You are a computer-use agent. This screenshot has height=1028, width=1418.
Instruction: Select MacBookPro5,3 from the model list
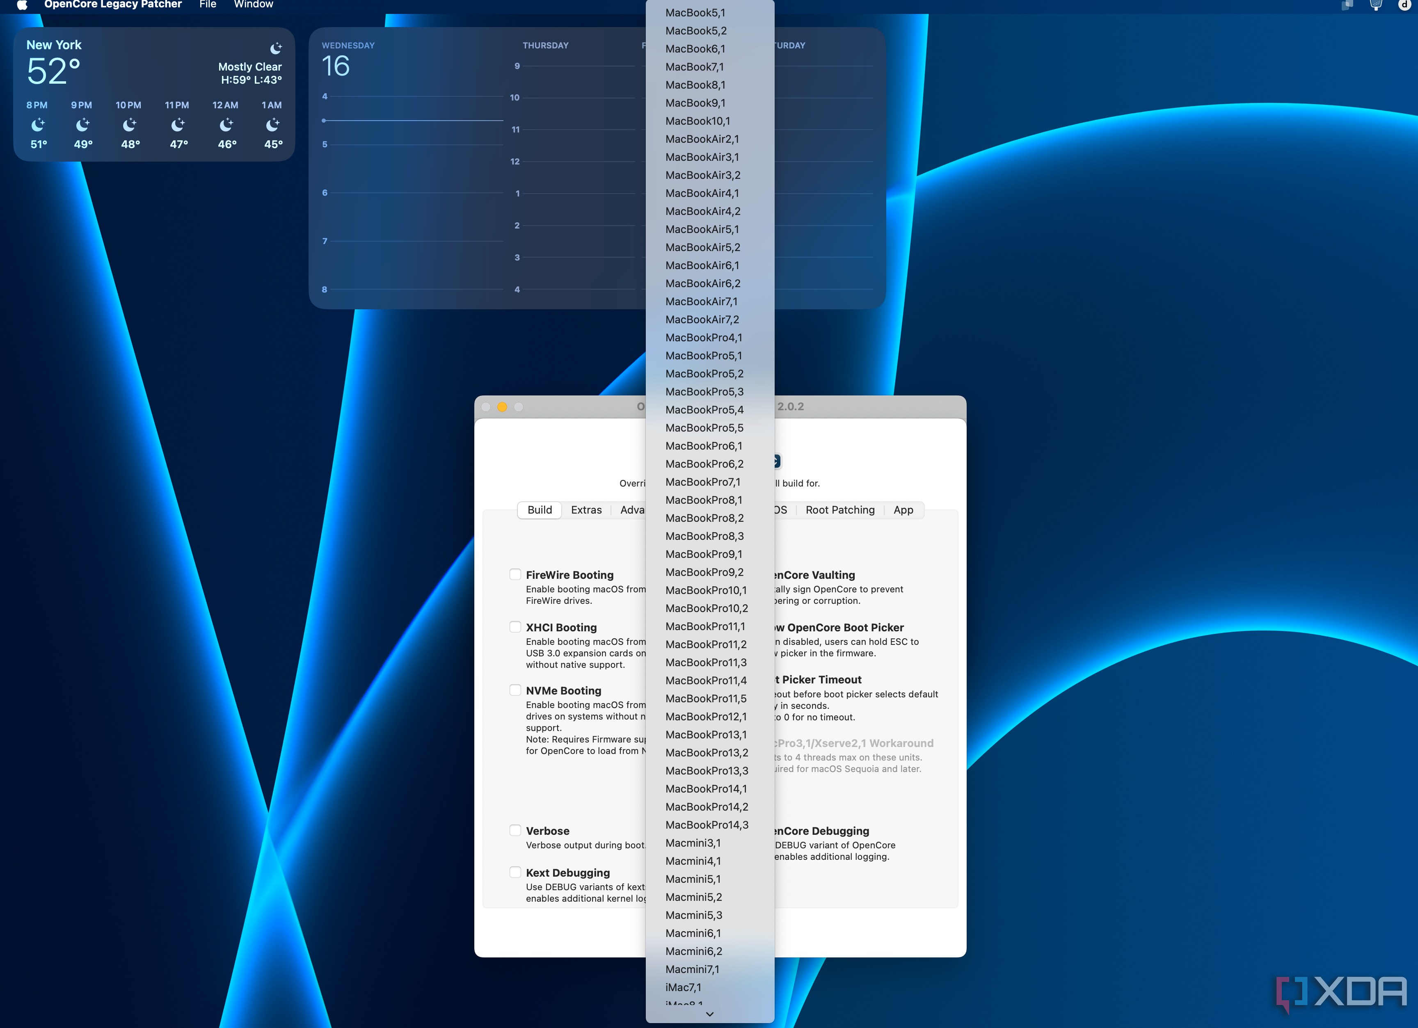[x=710, y=392]
